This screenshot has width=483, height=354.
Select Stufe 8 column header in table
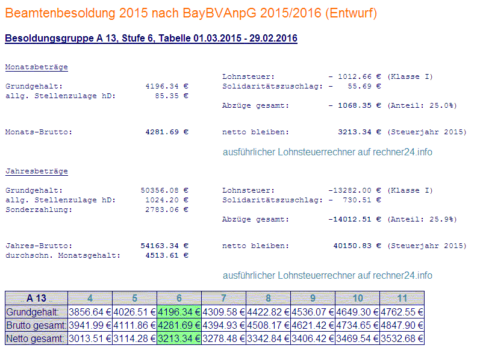(x=268, y=298)
